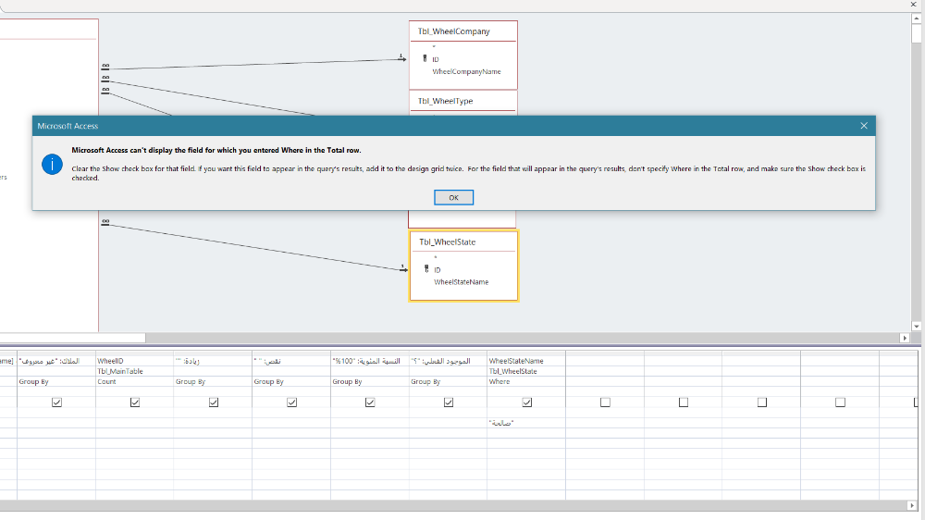Screen dimensions: 925x520
Task: Click the key icon beside ID in Tbl_WheelState
Action: 426,269
